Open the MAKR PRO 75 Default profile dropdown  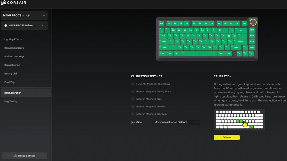pos(24,25)
